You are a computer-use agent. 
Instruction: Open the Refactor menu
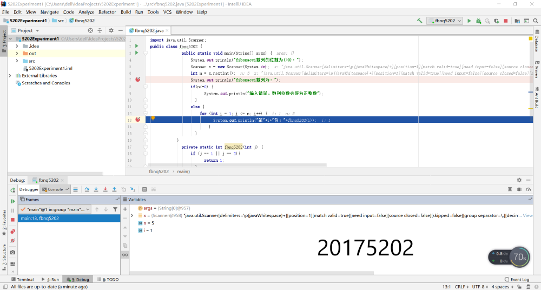click(107, 12)
